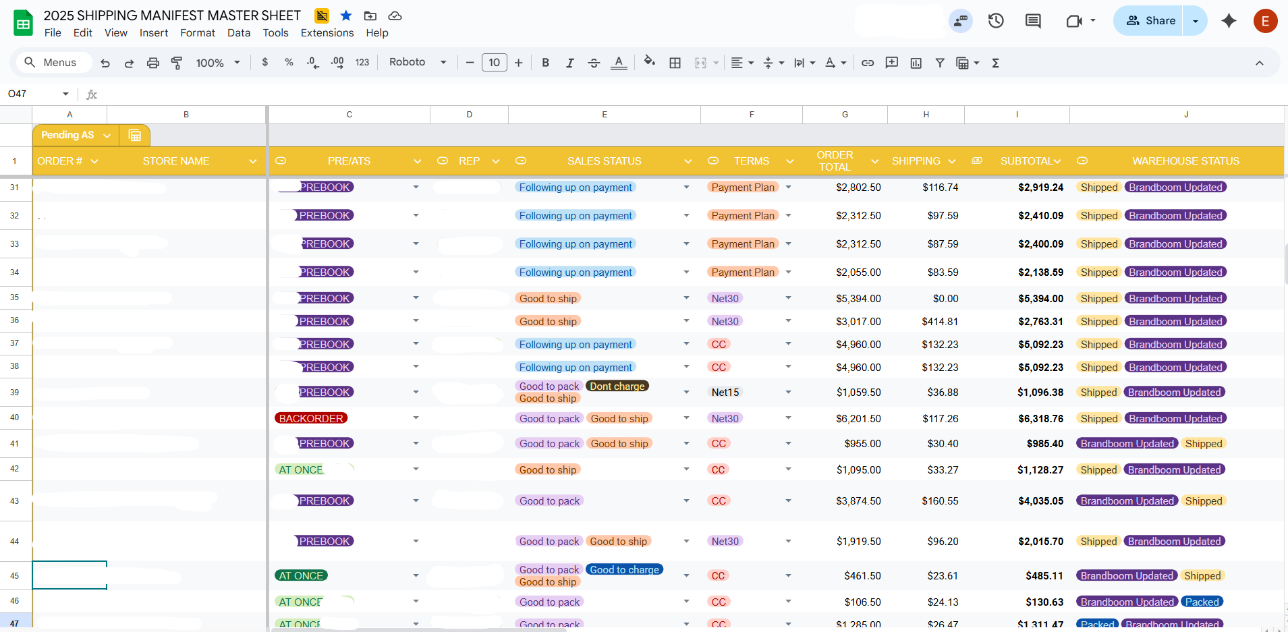The height and width of the screenshot is (632, 1288).
Task: Hide the menus toolbar
Action: coord(1259,63)
